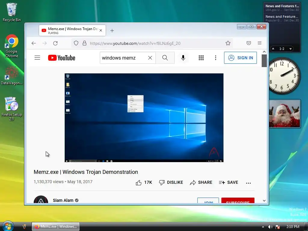The image size is (308, 231).
Task: Click the 1,130,370 views text
Action: tap(48, 182)
